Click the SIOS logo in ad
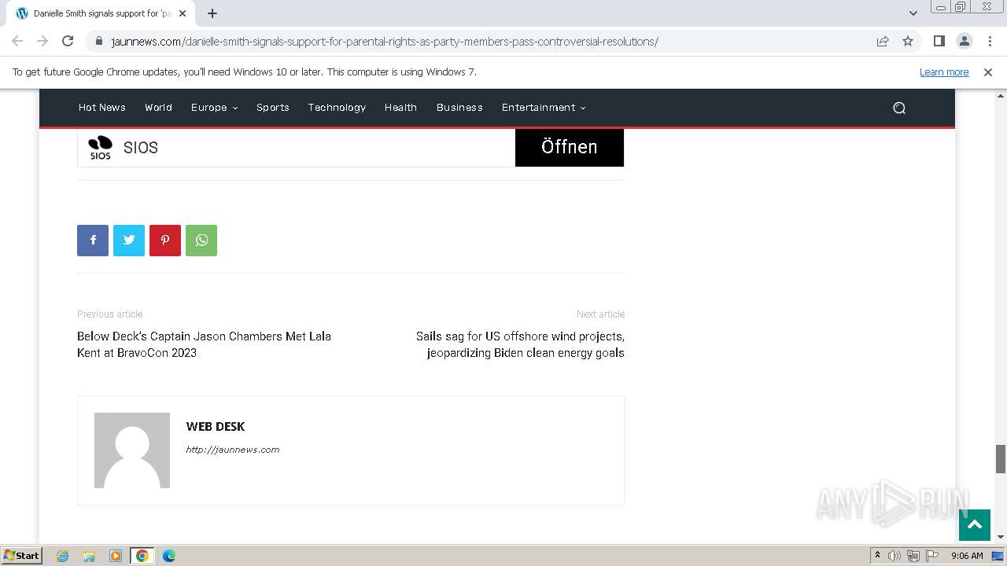Screen dimensions: 1007x566 coord(100,147)
